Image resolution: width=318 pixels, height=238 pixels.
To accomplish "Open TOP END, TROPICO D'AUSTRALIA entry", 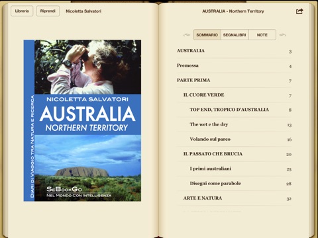I will [x=234, y=110].
